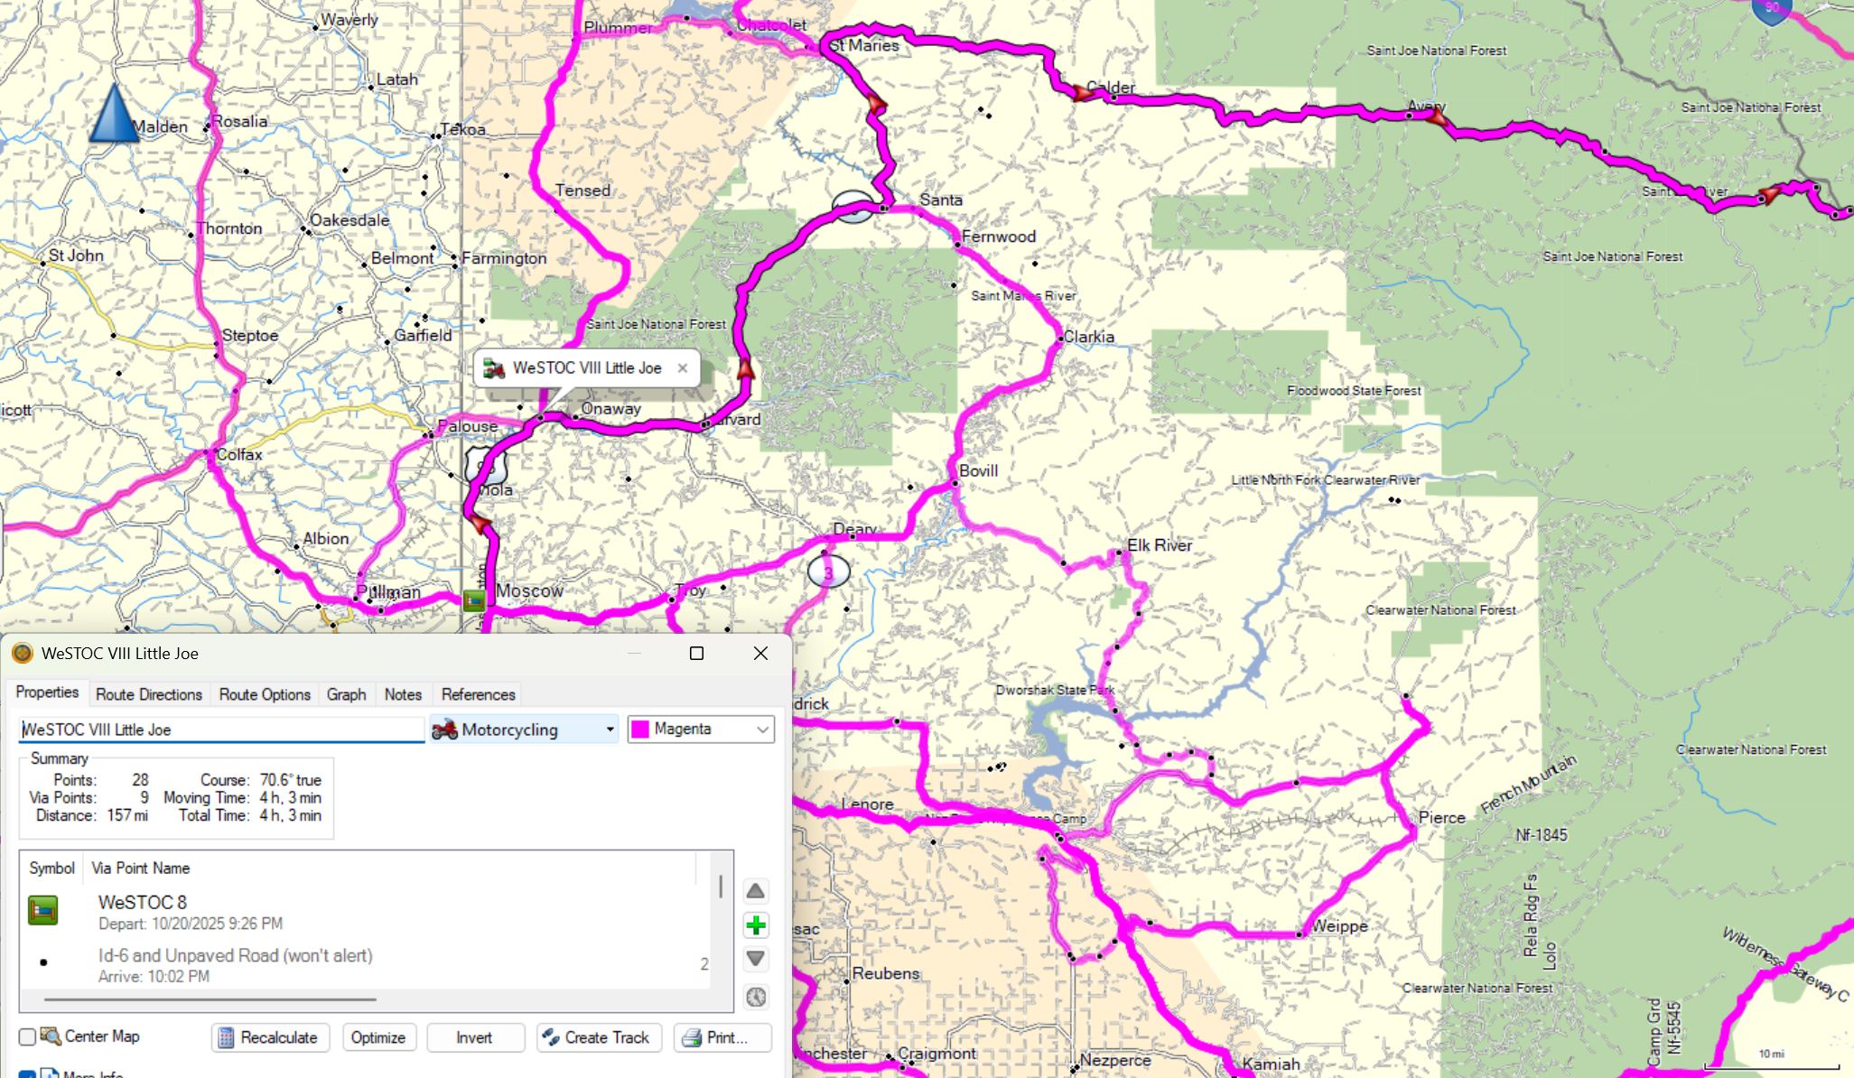Click the WeSTOC 8 lodging symbol in list
The height and width of the screenshot is (1078, 1854).
point(42,911)
